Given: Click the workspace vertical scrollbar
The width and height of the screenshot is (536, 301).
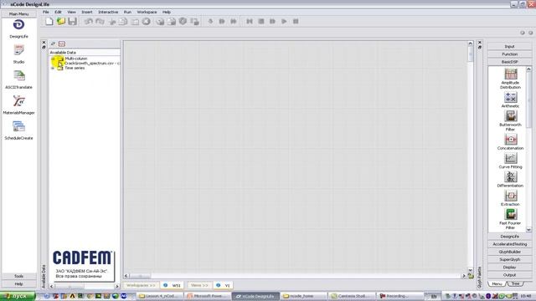Looking at the screenshot, I should [x=471, y=157].
